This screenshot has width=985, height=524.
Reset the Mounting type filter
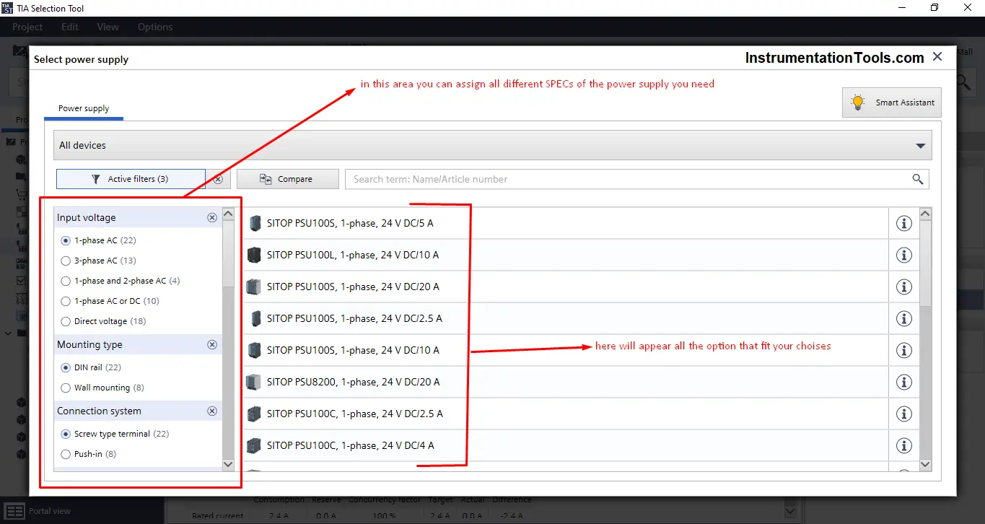pyautogui.click(x=212, y=344)
